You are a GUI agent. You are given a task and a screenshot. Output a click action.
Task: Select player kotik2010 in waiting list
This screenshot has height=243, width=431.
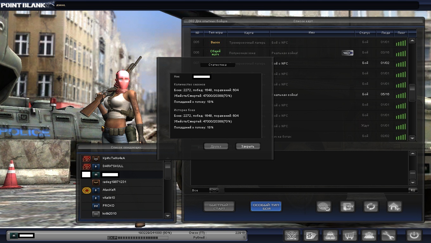click(x=122, y=214)
